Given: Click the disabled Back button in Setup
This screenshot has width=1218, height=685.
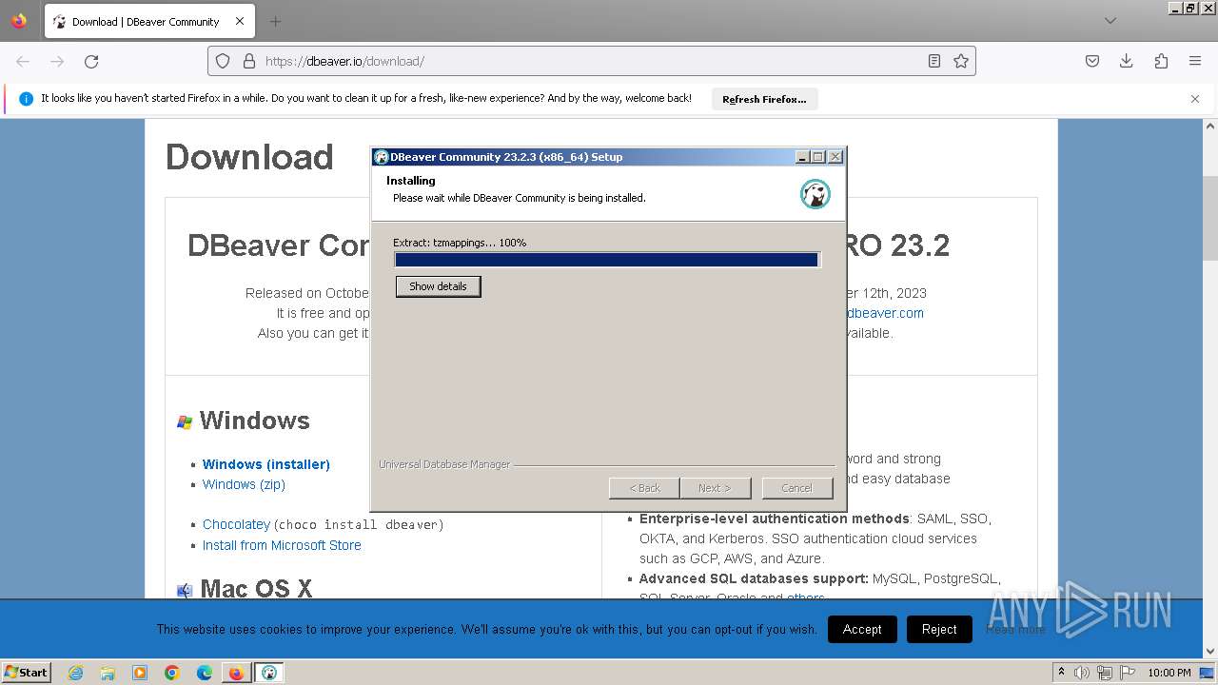Looking at the screenshot, I should (x=644, y=488).
